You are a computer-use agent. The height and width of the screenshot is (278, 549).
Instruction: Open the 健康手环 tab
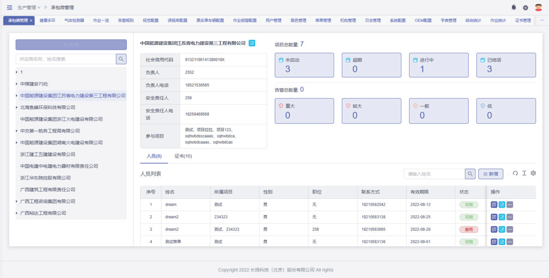(x=47, y=21)
